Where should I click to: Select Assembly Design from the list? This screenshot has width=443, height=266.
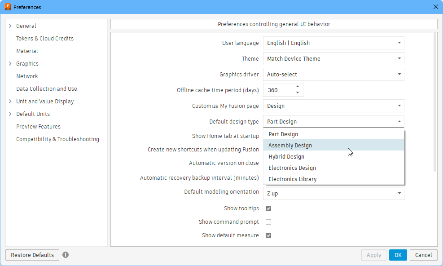(x=290, y=146)
